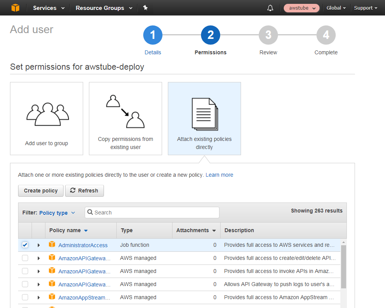Click the step 3 Review circle
Viewport: 385px width, 308px height.
click(268, 35)
